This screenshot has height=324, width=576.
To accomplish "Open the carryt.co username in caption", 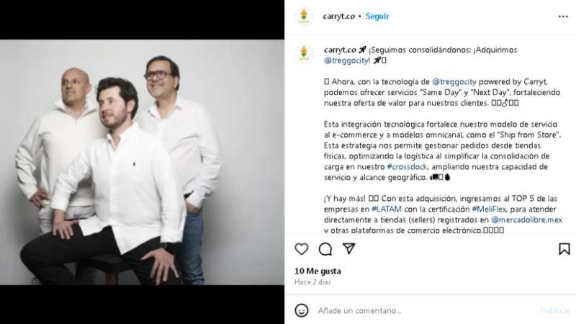I will pos(340,50).
